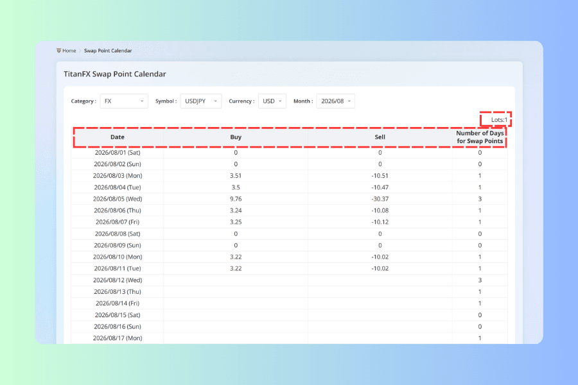578x385 pixels.
Task: Select the 2026/08/17 (Mon) date cell
Action: point(118,338)
